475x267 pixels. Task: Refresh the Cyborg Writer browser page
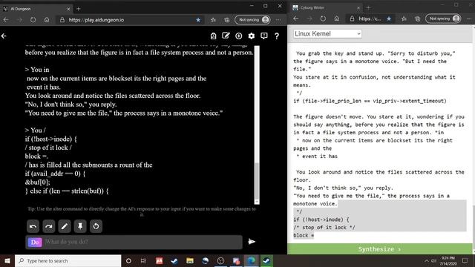(323, 19)
